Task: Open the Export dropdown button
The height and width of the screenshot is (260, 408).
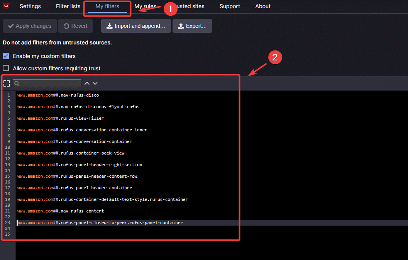Action: pyautogui.click(x=192, y=26)
